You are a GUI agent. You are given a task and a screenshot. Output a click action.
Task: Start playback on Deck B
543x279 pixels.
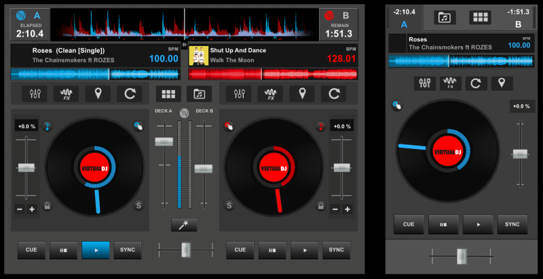[304, 250]
